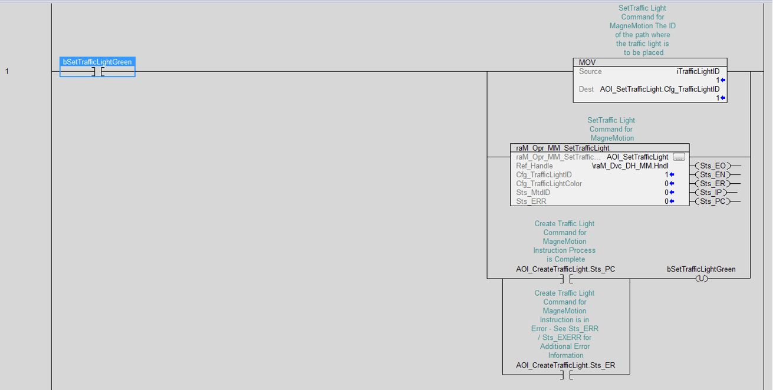This screenshot has width=773, height=390.
Task: Click the Sts_PC output coil
Action: tap(712, 201)
